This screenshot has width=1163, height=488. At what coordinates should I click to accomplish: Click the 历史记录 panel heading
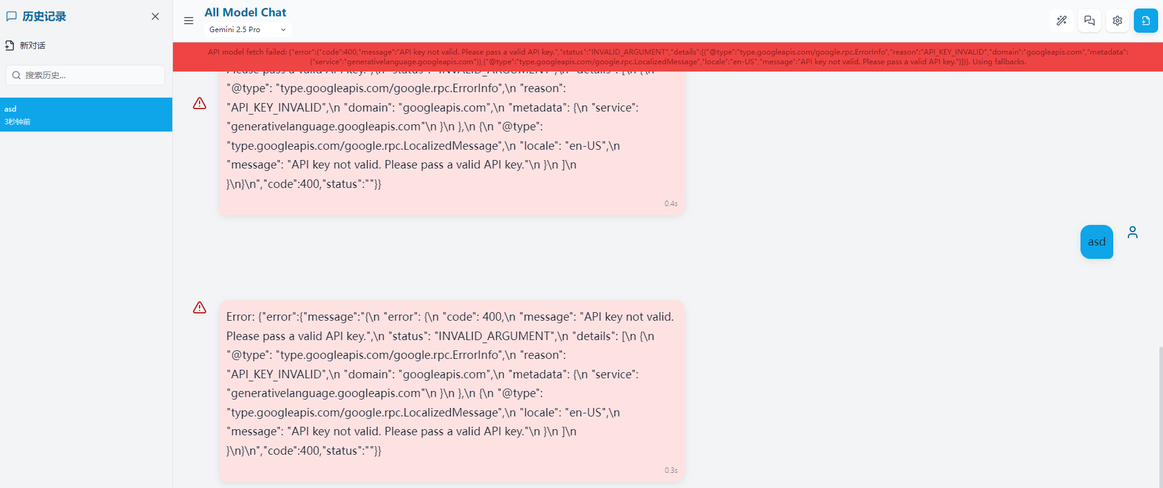tap(44, 16)
